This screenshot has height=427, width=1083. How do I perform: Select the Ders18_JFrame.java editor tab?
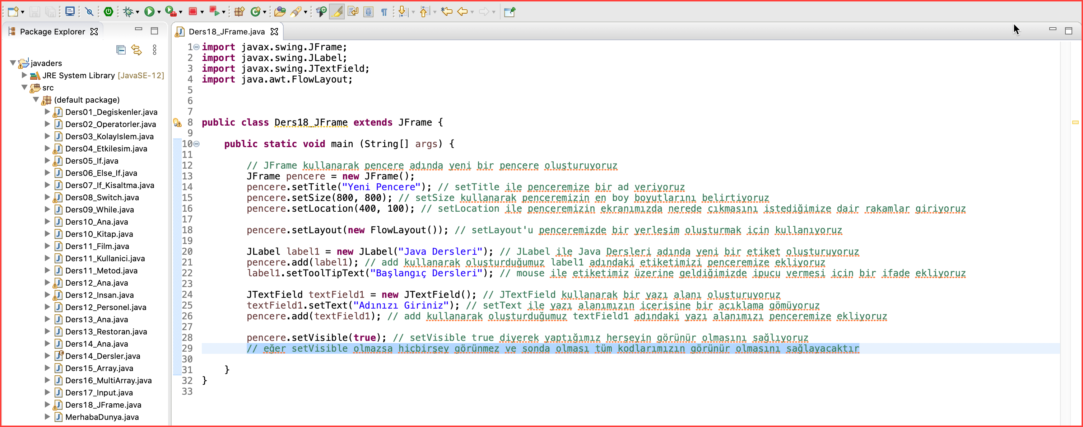[227, 32]
